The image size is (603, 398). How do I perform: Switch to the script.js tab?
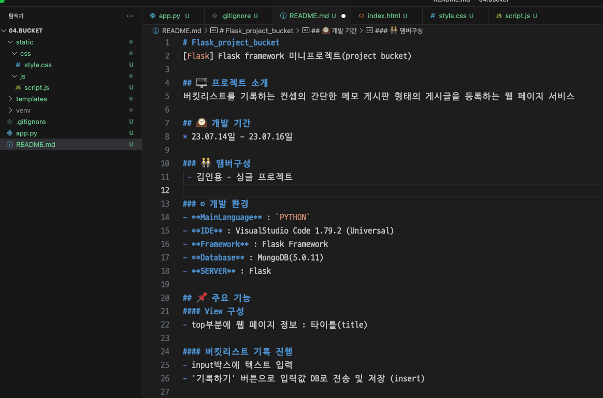coord(520,16)
